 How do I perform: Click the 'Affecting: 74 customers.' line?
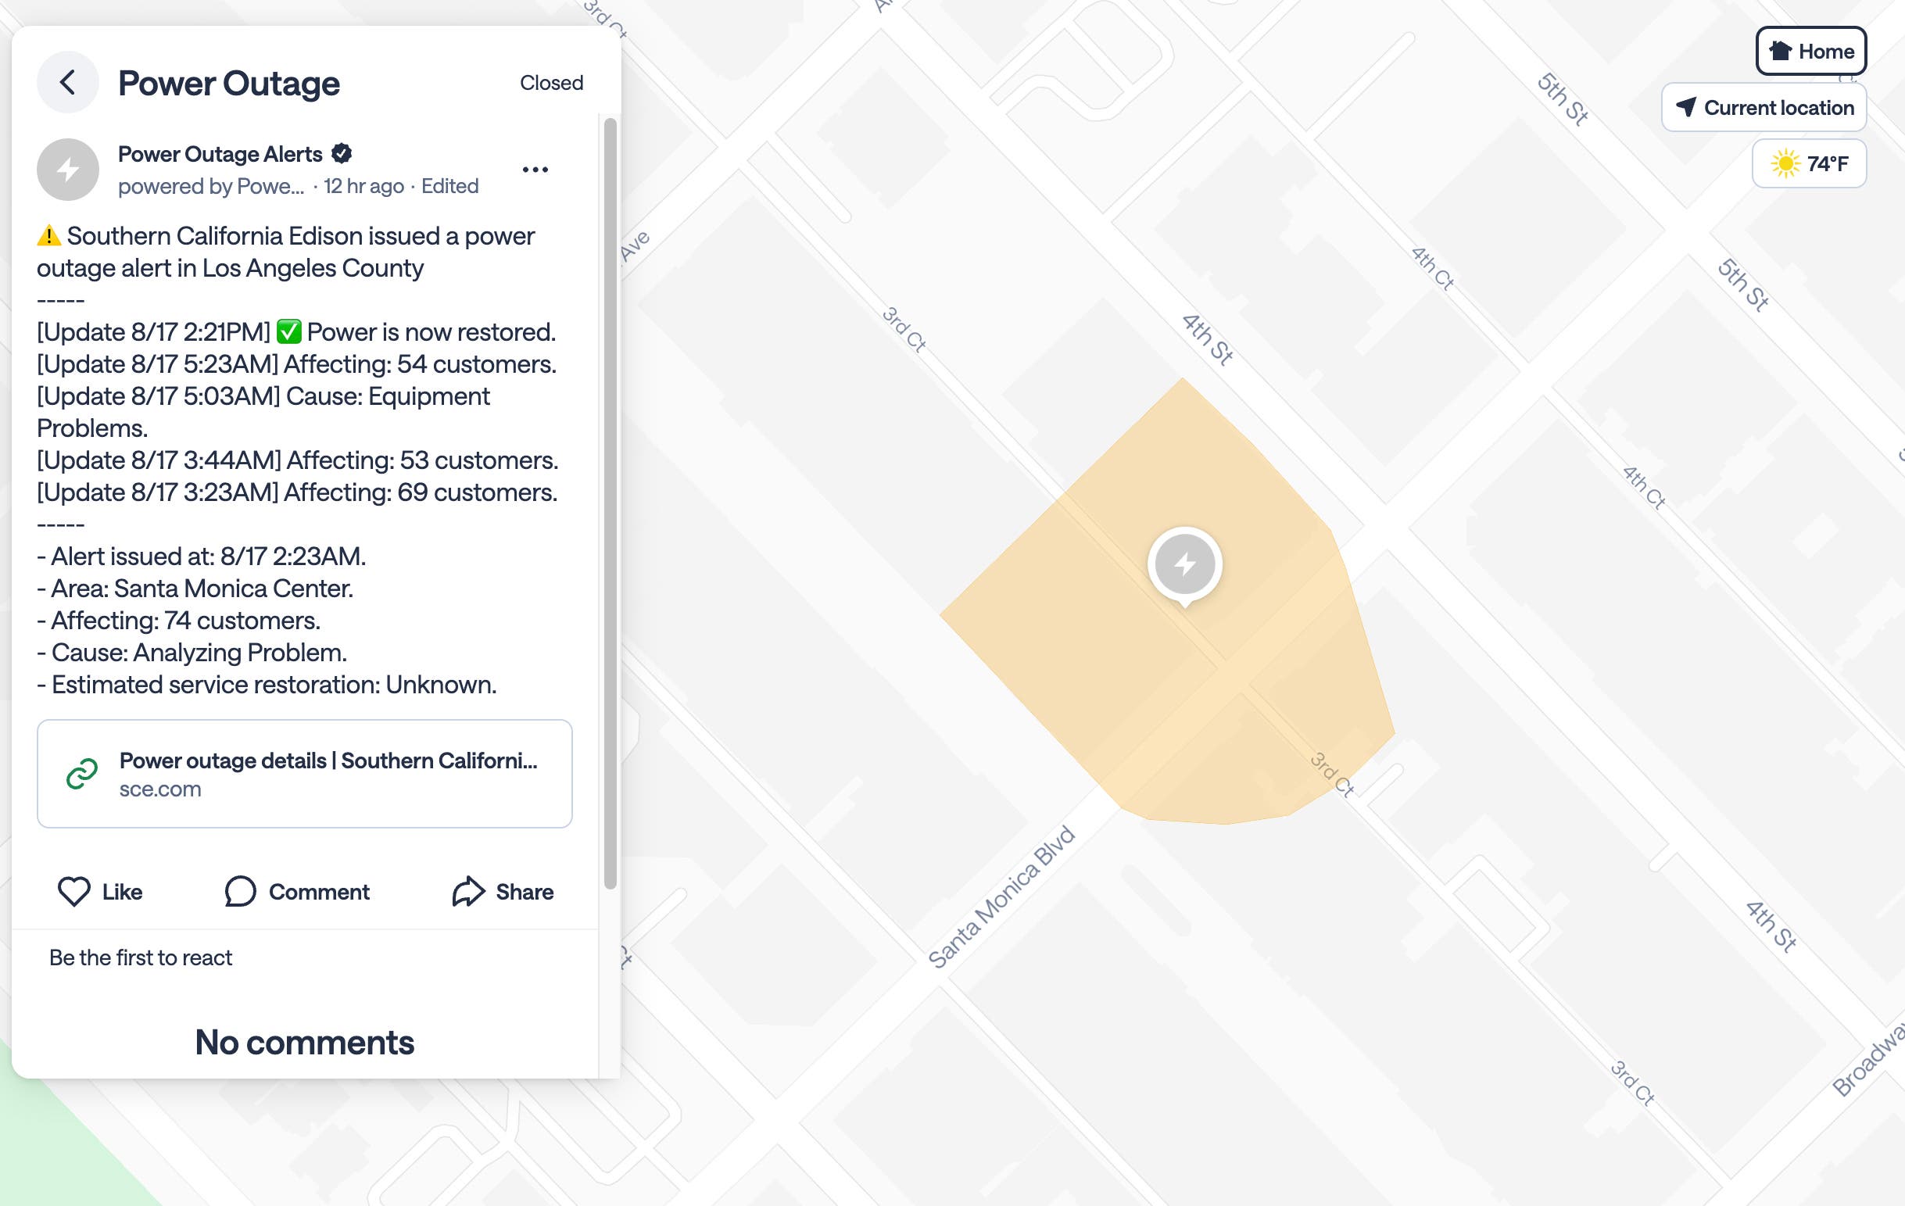coord(179,620)
